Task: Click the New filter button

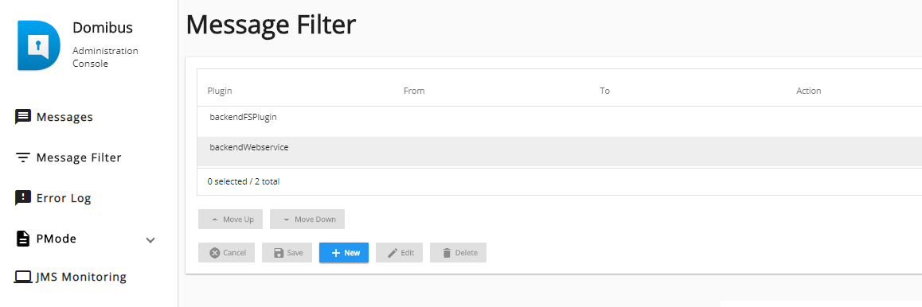Action: coord(344,252)
